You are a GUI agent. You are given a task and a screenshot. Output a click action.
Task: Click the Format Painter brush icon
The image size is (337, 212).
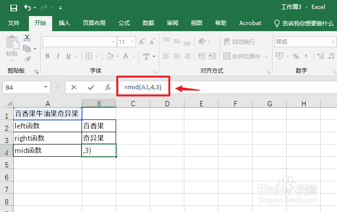pyautogui.click(x=27, y=59)
